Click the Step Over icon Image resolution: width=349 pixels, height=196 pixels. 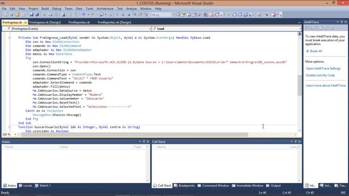(x=140, y=15)
